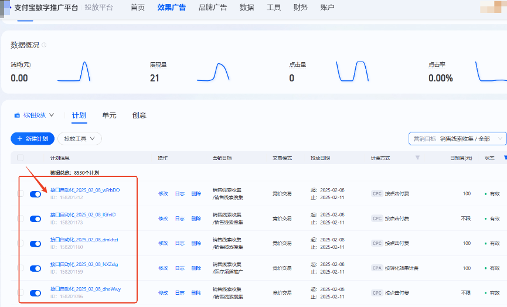This screenshot has width=507, height=307.
Task: Click the 点击率 value 0.00%
Action: pos(440,78)
